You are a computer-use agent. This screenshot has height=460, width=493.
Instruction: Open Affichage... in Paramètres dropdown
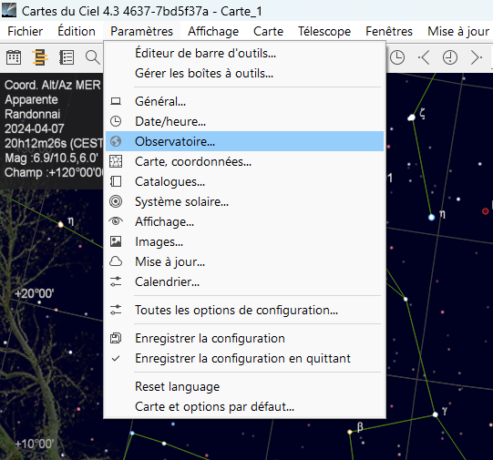(x=244, y=221)
